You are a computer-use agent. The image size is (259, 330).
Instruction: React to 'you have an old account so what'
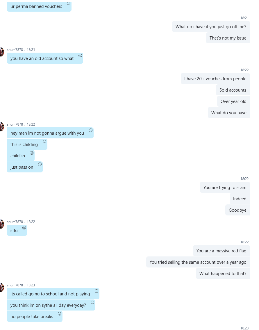coord(80,56)
